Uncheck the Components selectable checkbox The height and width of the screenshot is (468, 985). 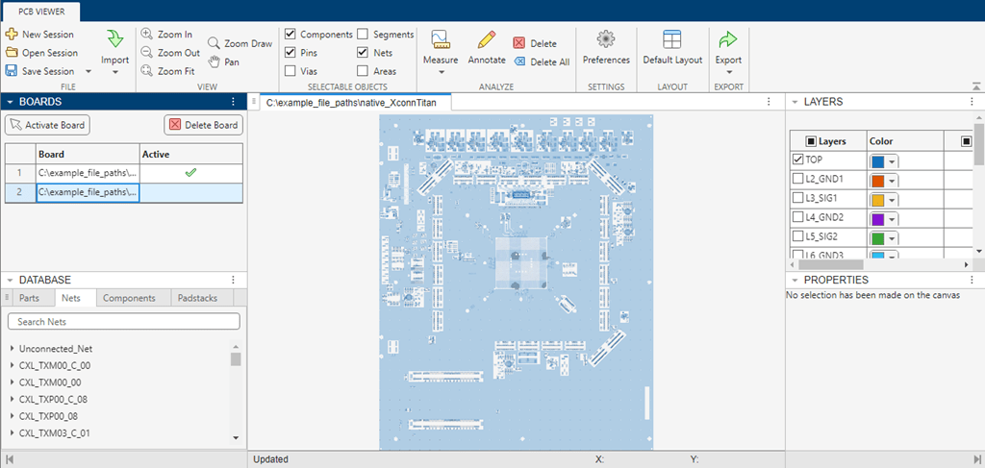click(x=290, y=35)
